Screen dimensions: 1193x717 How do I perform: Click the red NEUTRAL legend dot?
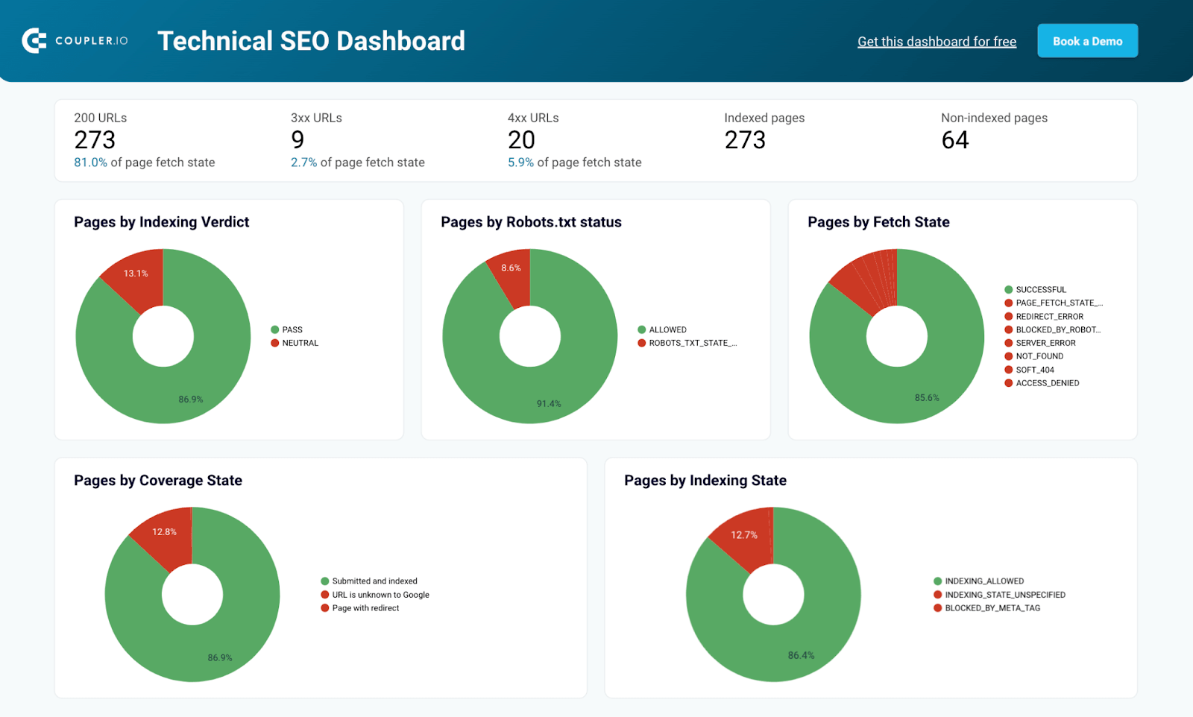point(275,343)
